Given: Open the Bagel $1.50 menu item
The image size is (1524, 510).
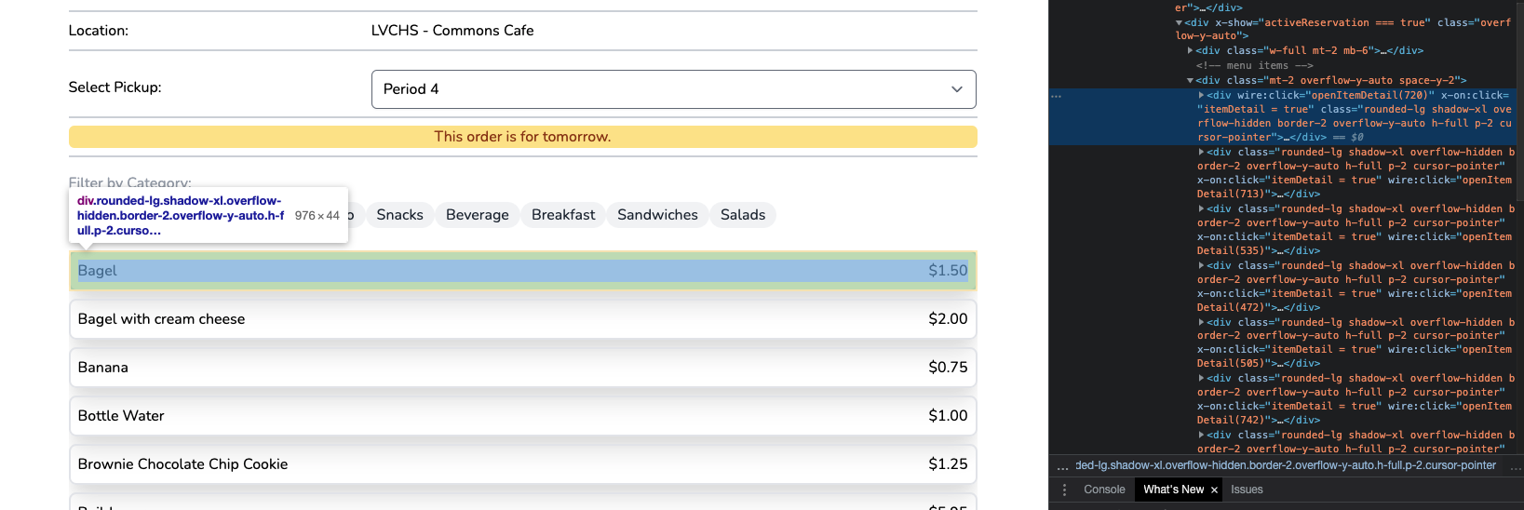Looking at the screenshot, I should tap(523, 271).
